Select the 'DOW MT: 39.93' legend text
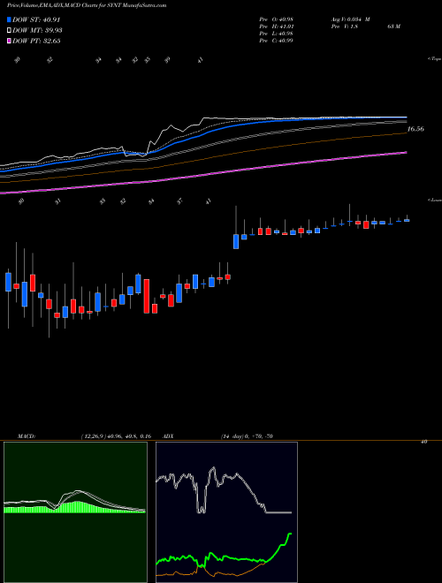This screenshot has width=442, height=583. [38, 30]
